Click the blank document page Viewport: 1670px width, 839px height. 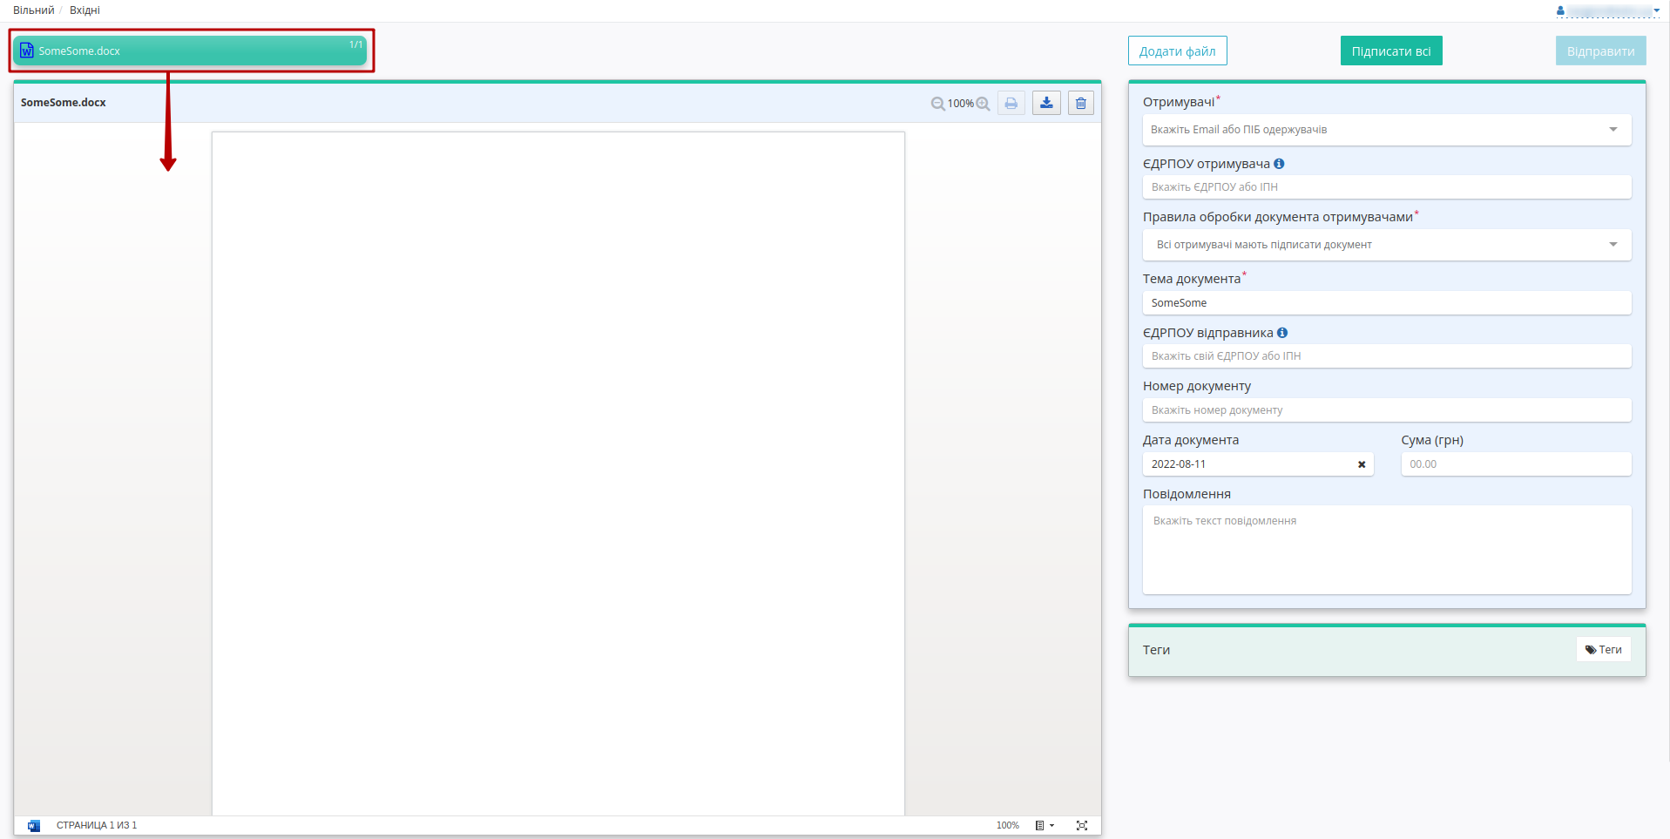point(558,473)
